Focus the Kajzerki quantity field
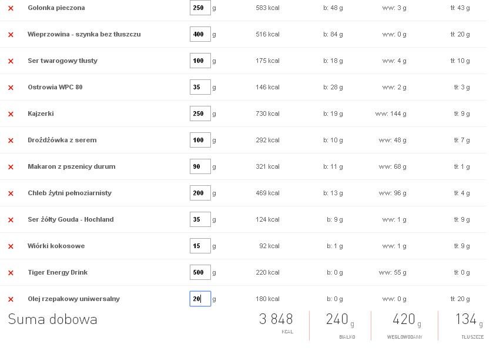The width and height of the screenshot is (493, 354). click(200, 113)
